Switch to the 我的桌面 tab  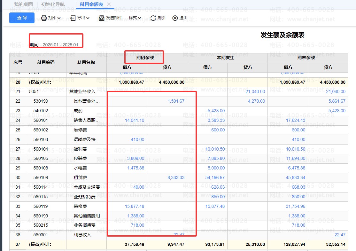tap(23, 4)
